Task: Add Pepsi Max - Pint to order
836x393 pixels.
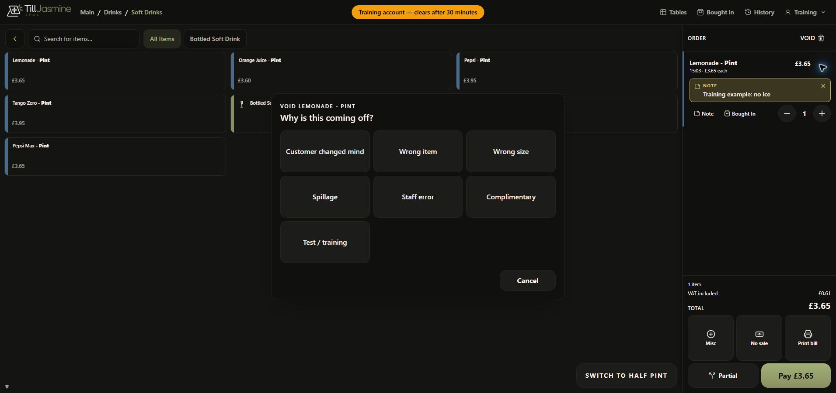Action: click(x=115, y=157)
